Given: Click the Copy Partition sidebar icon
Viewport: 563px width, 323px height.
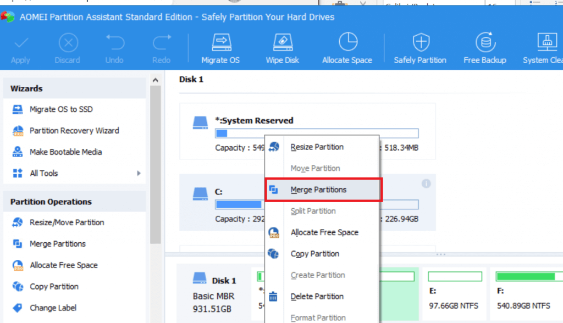Looking at the screenshot, I should [x=18, y=286].
